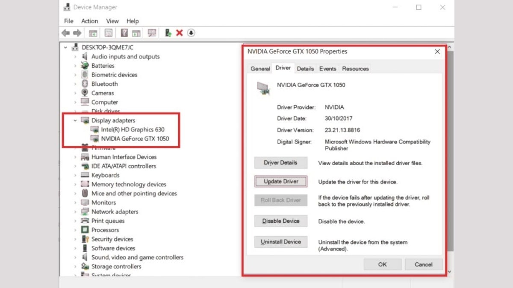This screenshot has width=513, height=288.
Task: Select the Driver tab
Action: 283,68
